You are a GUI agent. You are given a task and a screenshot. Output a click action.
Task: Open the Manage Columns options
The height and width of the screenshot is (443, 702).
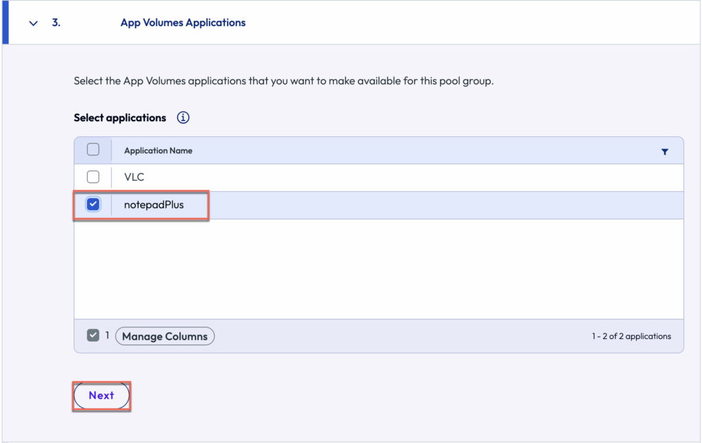coord(165,336)
